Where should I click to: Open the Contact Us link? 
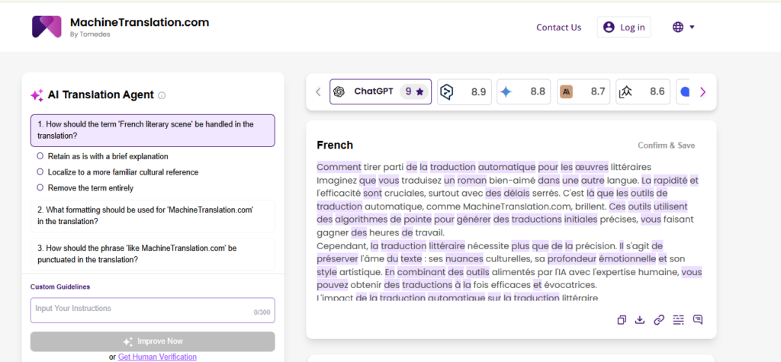[559, 27]
